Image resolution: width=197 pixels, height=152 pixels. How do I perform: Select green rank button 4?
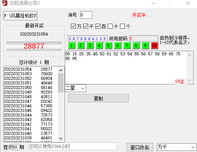tap(99, 45)
